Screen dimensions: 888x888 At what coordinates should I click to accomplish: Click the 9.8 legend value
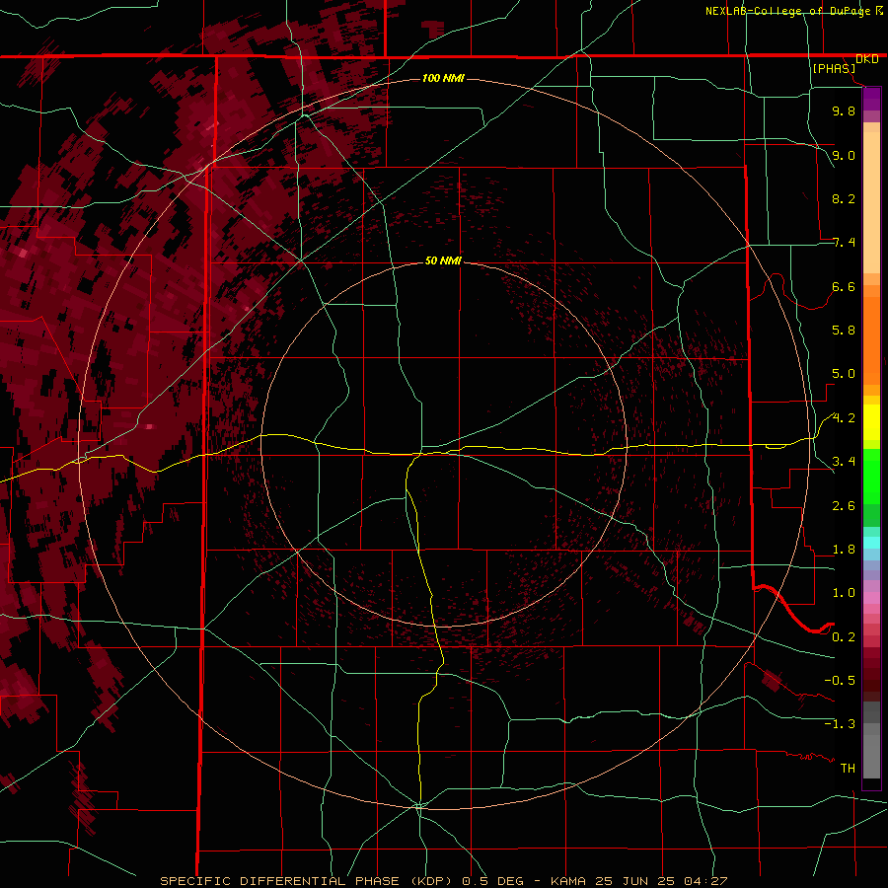click(844, 111)
